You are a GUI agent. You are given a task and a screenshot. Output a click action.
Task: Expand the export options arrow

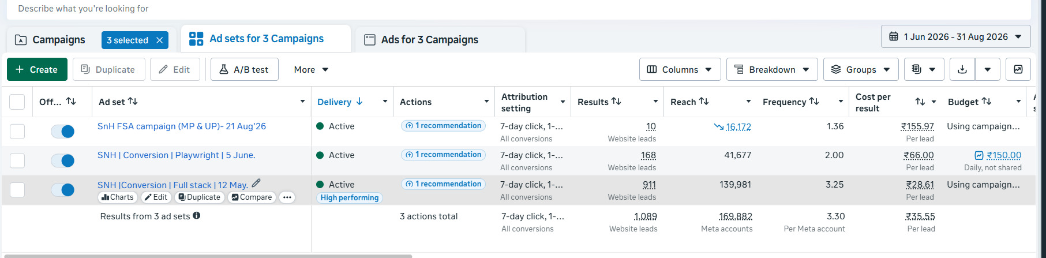(988, 69)
